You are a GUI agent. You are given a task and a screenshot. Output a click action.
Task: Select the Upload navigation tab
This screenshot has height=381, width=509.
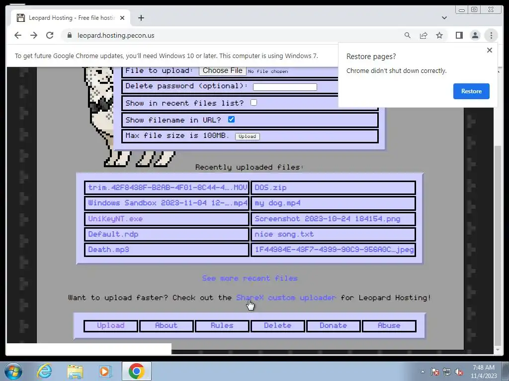[x=111, y=325]
